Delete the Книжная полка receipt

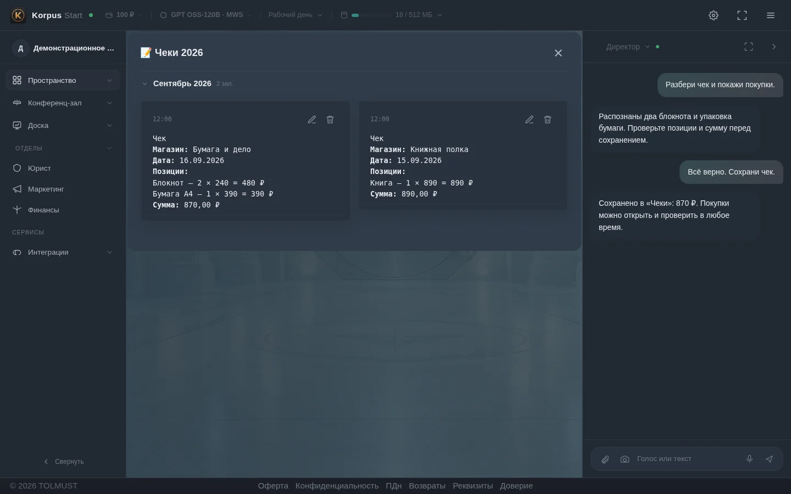[548, 120]
